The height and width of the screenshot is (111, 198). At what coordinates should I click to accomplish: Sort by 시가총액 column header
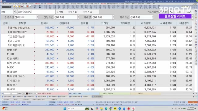[x=146, y=23]
